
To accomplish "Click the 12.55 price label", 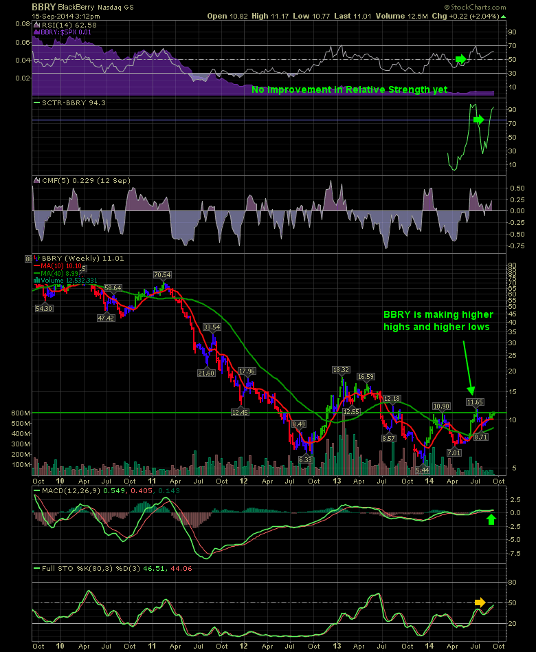I will 350,412.
